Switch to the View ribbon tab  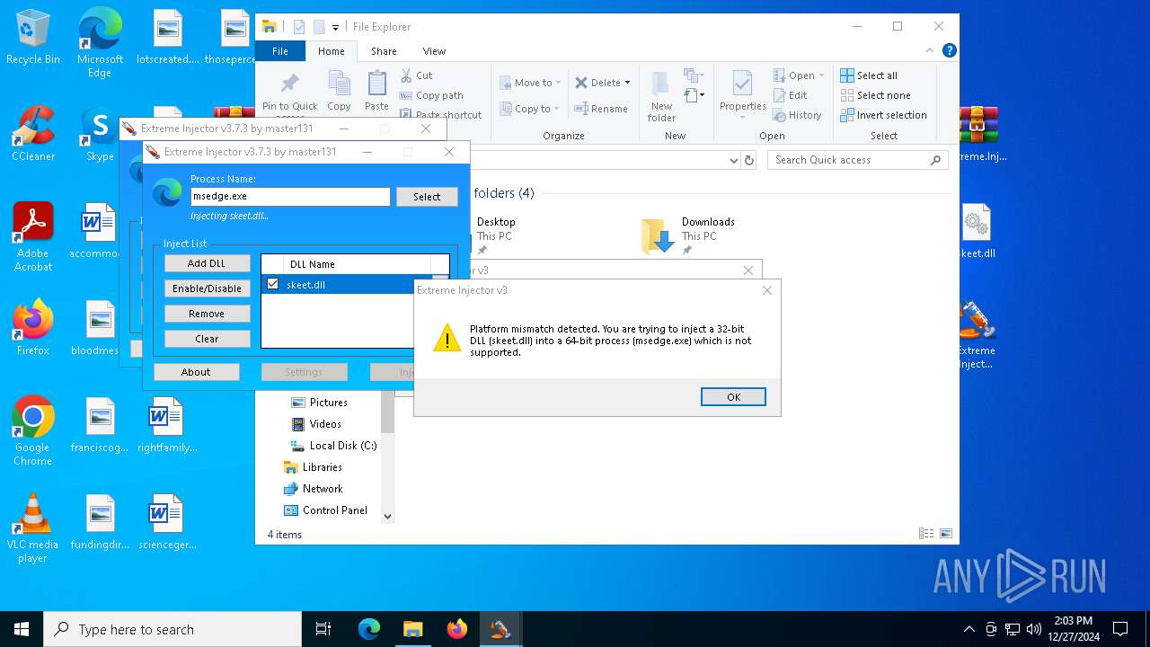click(x=434, y=51)
